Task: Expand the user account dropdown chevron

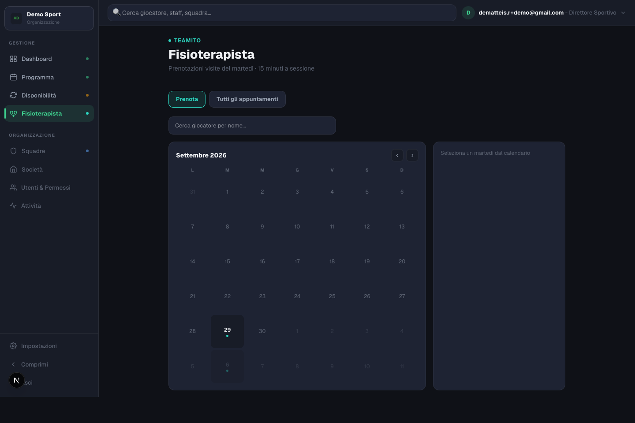Action: [623, 13]
